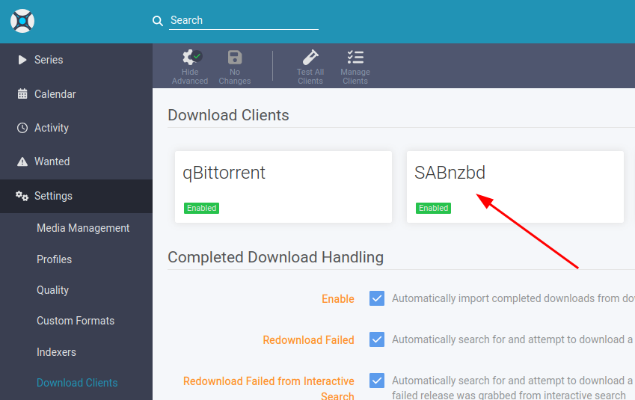635x400 pixels.
Task: Toggle the Enable completed handling checkbox
Action: [x=377, y=298]
